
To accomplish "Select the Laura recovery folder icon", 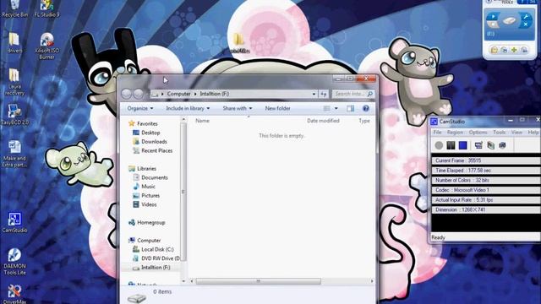I will [x=14, y=82].
